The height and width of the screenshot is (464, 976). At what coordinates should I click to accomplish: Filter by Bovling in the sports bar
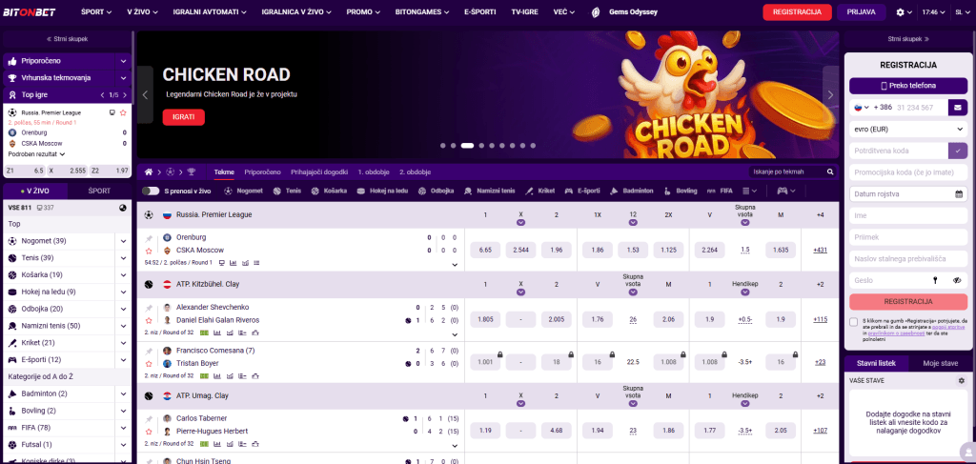pyautogui.click(x=680, y=191)
